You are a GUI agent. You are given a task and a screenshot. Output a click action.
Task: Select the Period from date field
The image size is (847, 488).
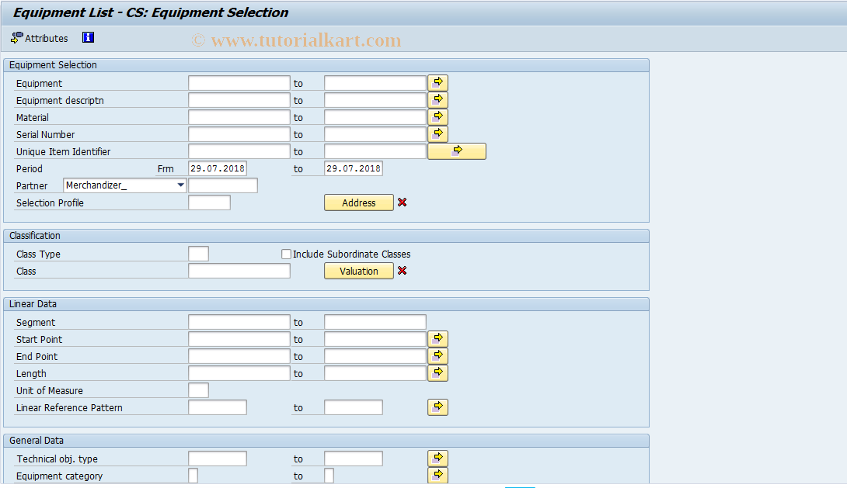(218, 168)
